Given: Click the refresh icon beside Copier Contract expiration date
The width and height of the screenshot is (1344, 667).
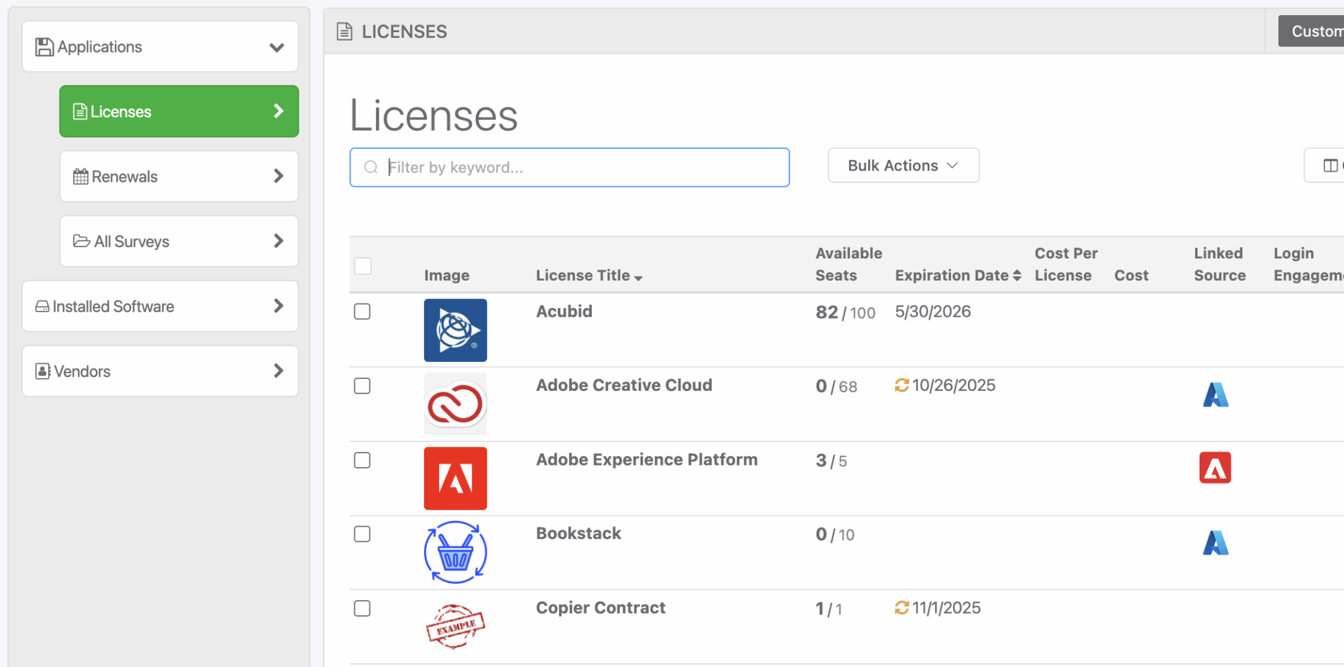Looking at the screenshot, I should click(901, 608).
